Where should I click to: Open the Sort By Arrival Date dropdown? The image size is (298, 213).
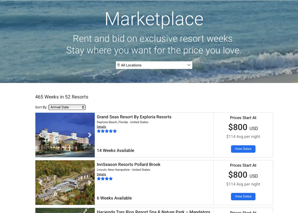(x=67, y=107)
